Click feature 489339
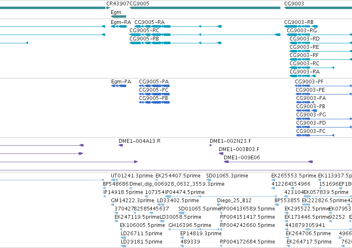352x248 pixels. 182,246
